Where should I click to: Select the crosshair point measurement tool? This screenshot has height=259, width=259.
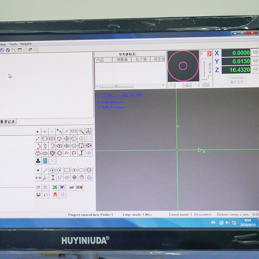45,131
